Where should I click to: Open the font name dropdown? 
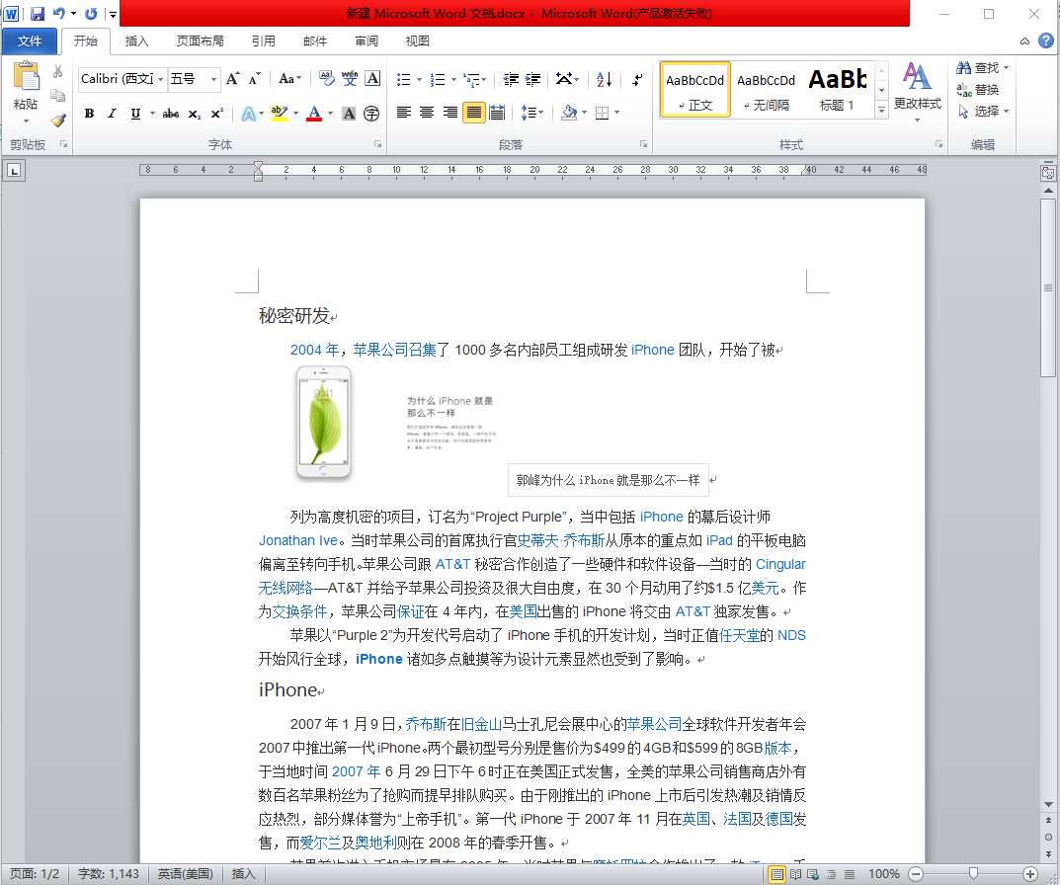160,79
